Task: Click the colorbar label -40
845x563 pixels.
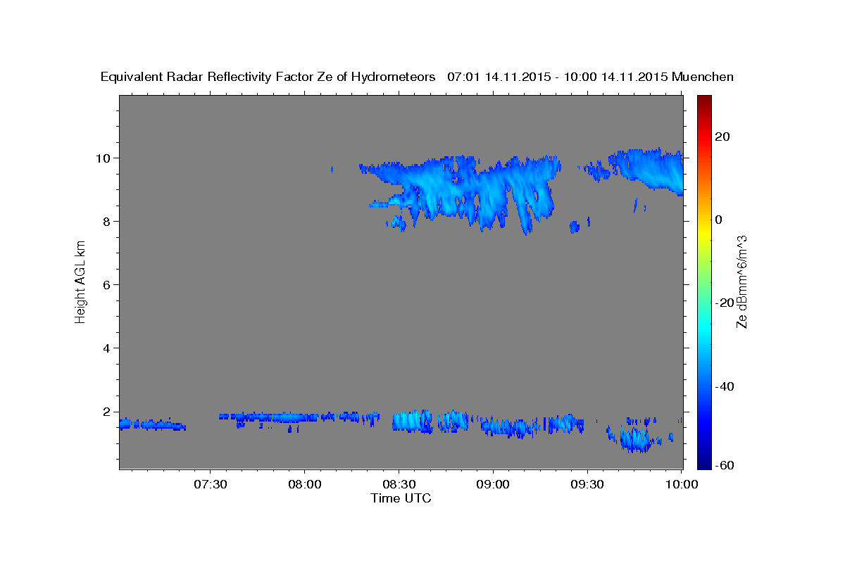Action: pyautogui.click(x=724, y=386)
